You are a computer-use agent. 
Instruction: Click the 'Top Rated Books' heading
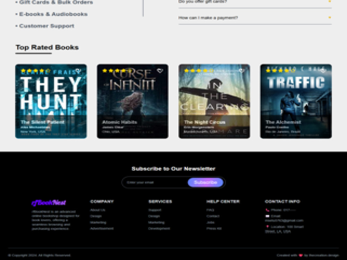pos(47,47)
